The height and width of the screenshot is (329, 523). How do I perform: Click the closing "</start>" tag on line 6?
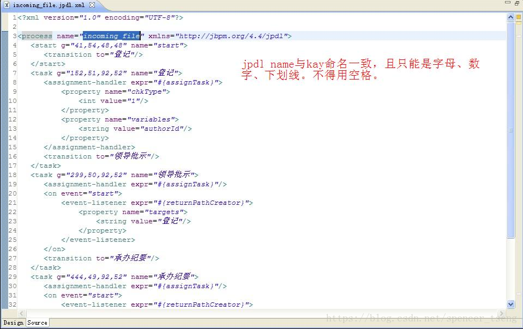pyautogui.click(x=48, y=64)
